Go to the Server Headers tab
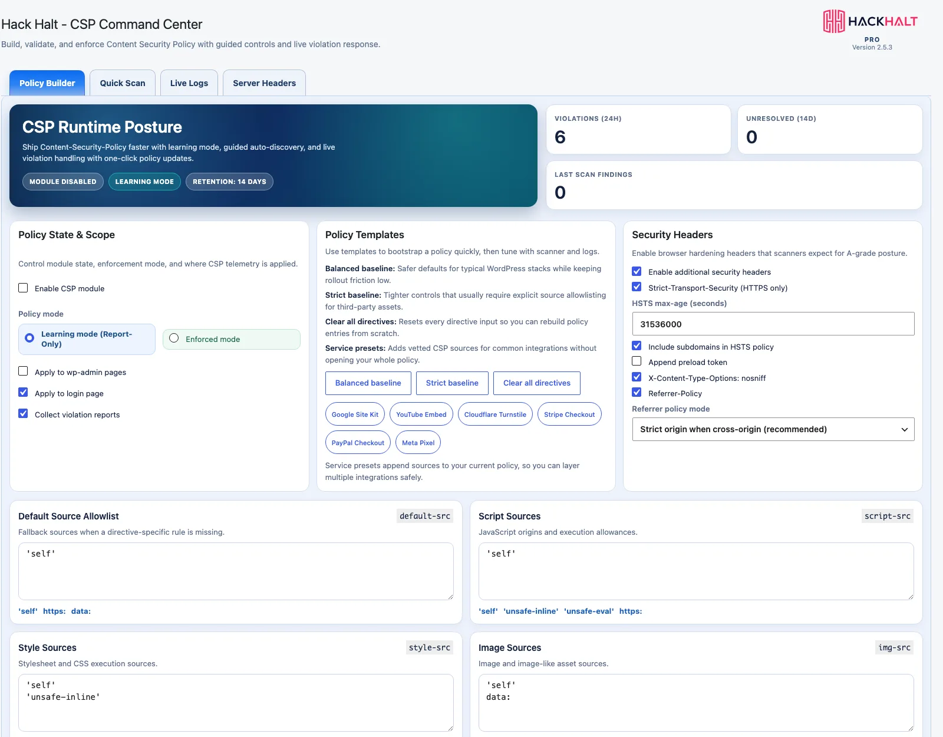 coord(264,83)
